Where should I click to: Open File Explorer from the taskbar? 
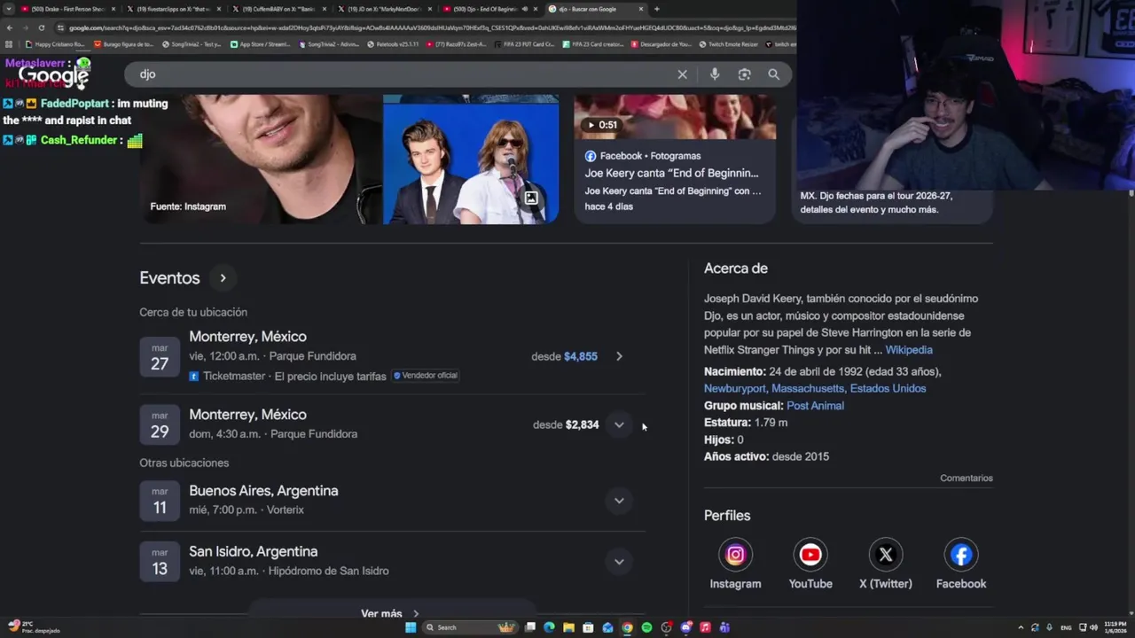[568, 627]
